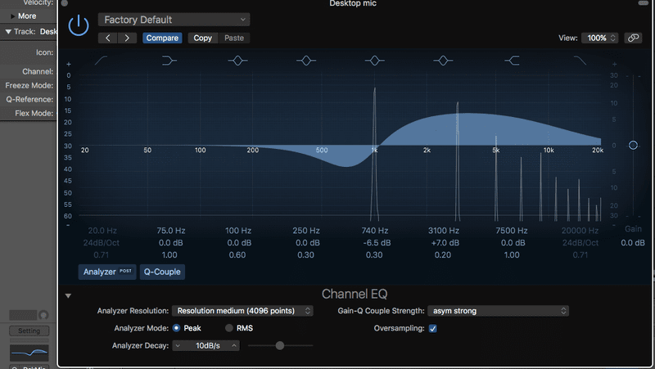Enable the low-cut filter band icon
Screen dimensions: 655x369
pos(101,61)
